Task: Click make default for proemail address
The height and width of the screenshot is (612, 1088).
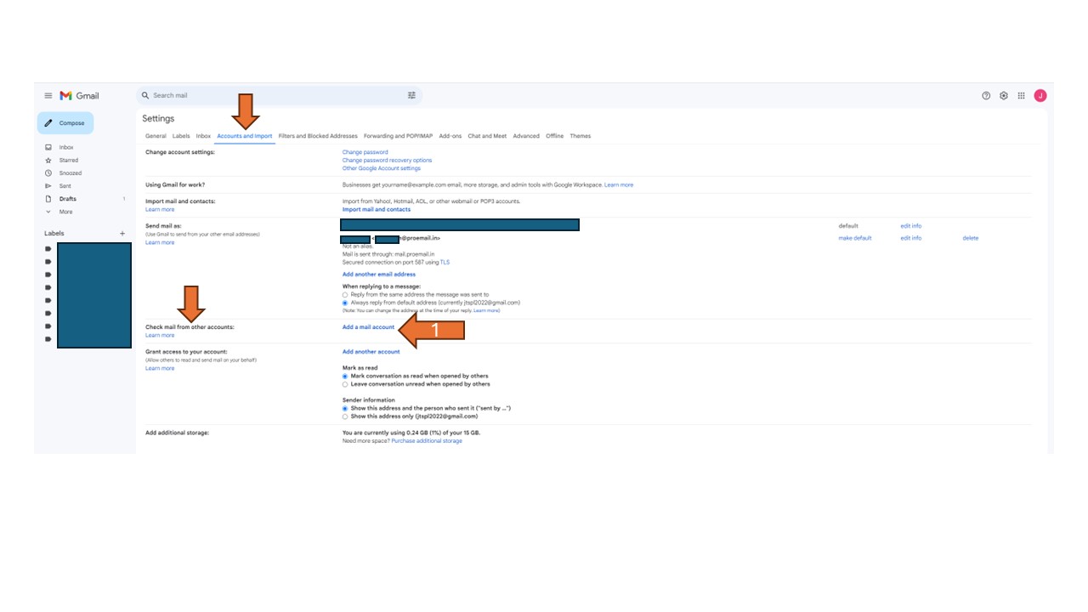Action: (x=855, y=238)
